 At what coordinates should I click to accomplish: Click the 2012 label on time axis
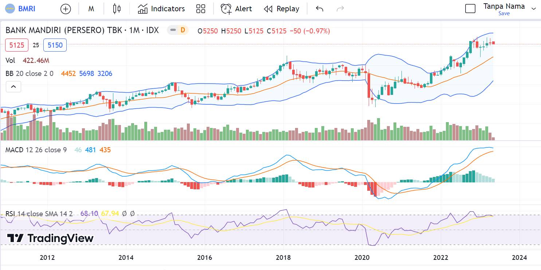(47, 258)
